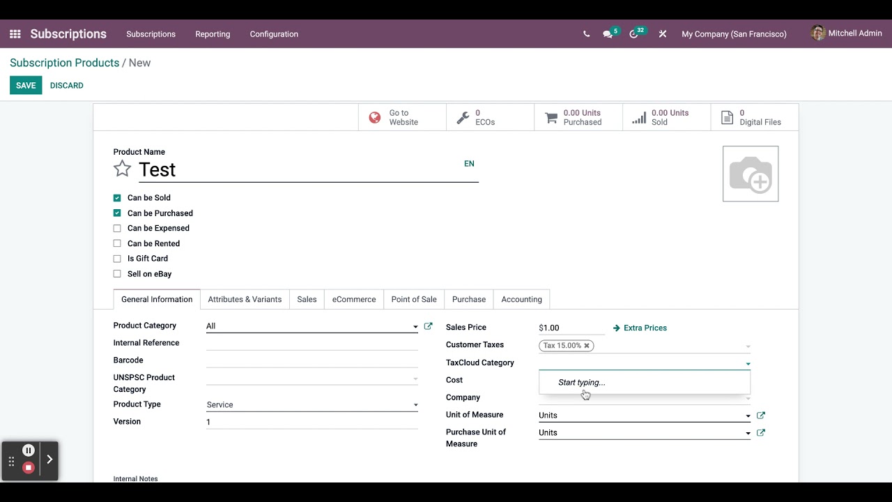Open the apps grid menu icon

coord(15,33)
